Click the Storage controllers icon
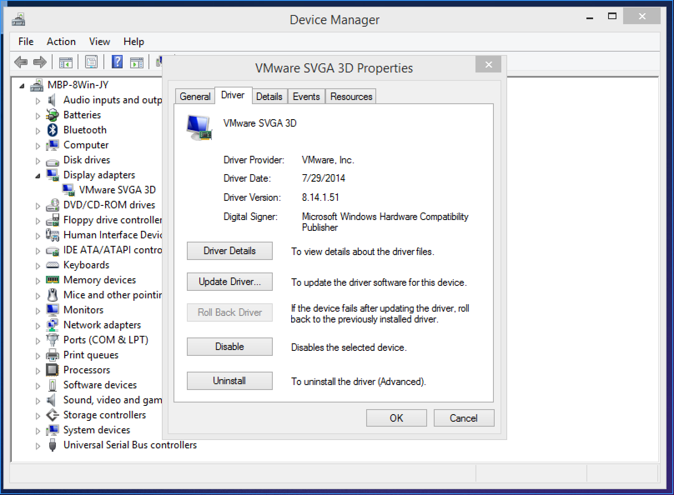 (x=52, y=415)
